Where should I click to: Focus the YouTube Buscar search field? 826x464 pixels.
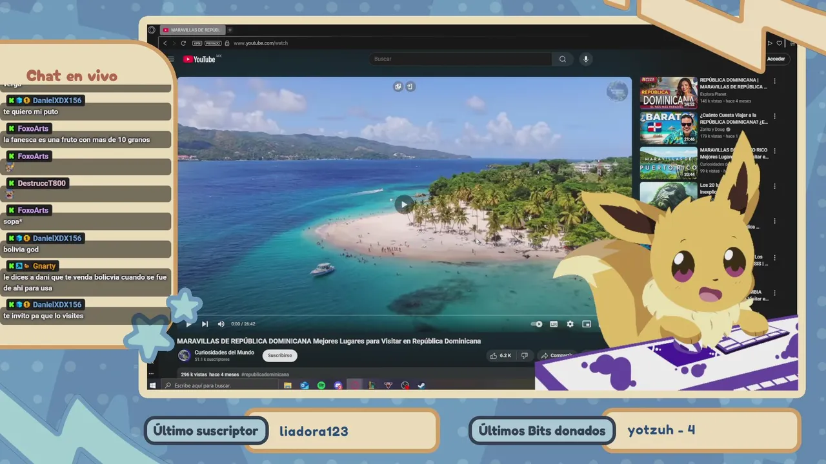pyautogui.click(x=461, y=59)
